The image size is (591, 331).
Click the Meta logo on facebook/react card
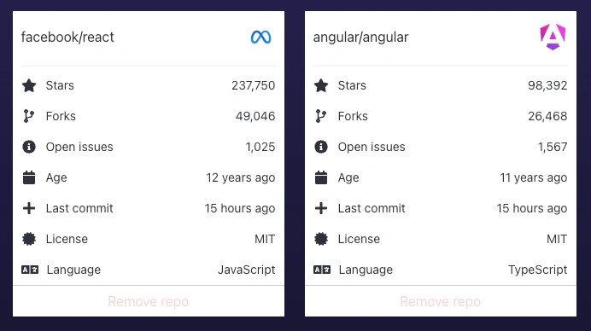[260, 37]
